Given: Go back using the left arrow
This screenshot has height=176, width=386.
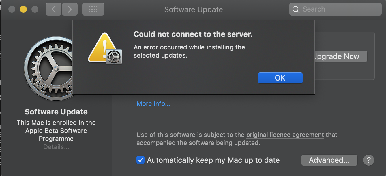Looking at the screenshot, I should click(53, 9).
